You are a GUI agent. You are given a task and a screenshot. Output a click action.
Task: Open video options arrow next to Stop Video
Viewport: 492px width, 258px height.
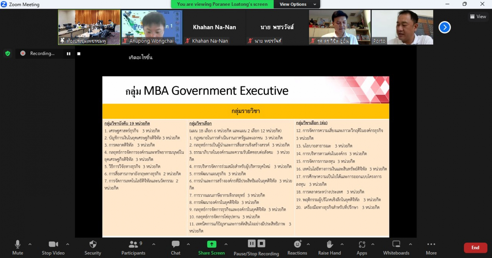(67, 244)
